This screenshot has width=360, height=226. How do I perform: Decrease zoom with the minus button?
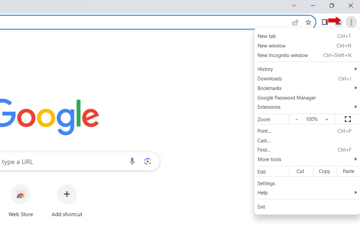pos(297,120)
